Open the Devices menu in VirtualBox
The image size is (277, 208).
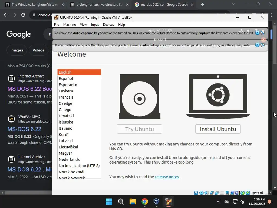tap(108, 25)
